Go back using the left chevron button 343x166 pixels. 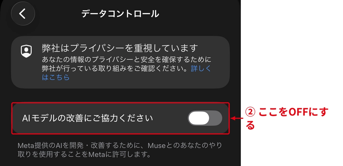[23, 14]
